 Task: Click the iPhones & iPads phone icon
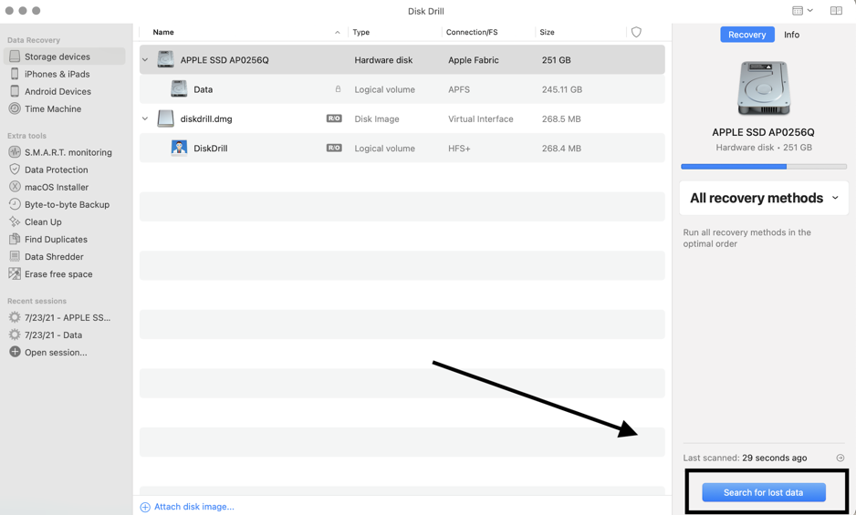(x=15, y=74)
